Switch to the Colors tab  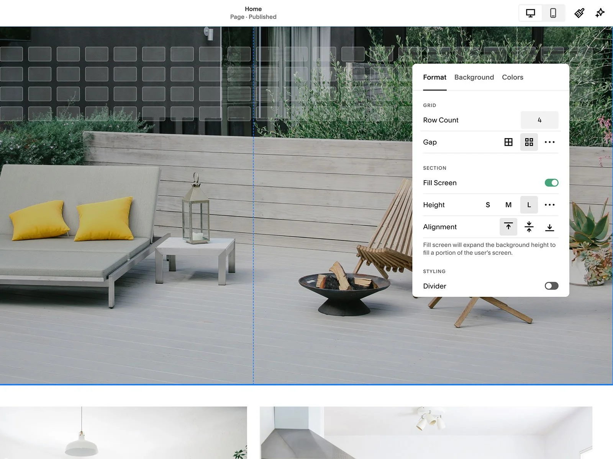512,77
